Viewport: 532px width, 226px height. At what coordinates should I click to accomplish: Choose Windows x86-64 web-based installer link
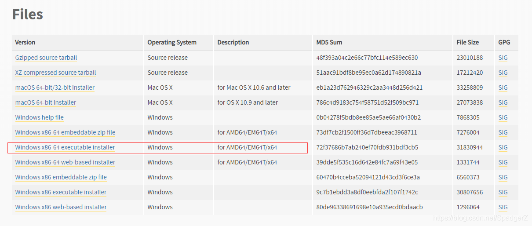tap(65, 162)
